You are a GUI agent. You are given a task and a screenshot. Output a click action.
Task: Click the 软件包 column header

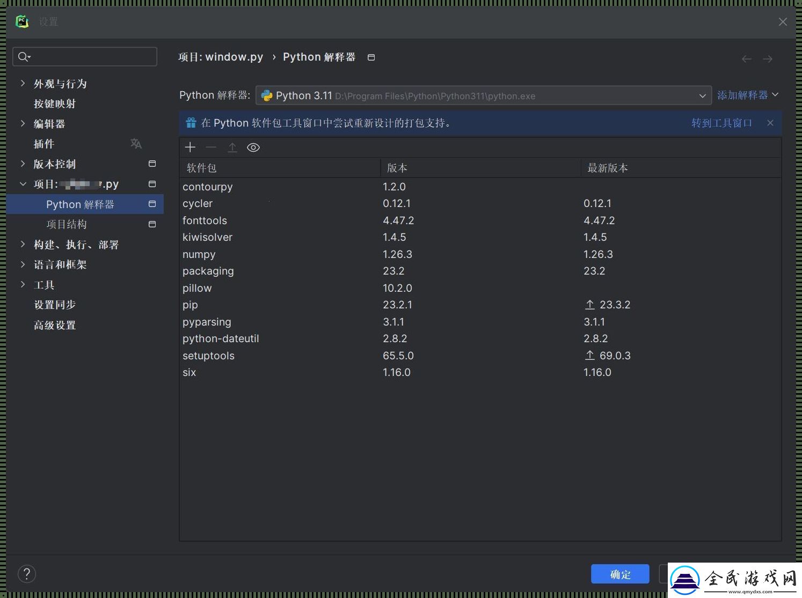[280, 168]
